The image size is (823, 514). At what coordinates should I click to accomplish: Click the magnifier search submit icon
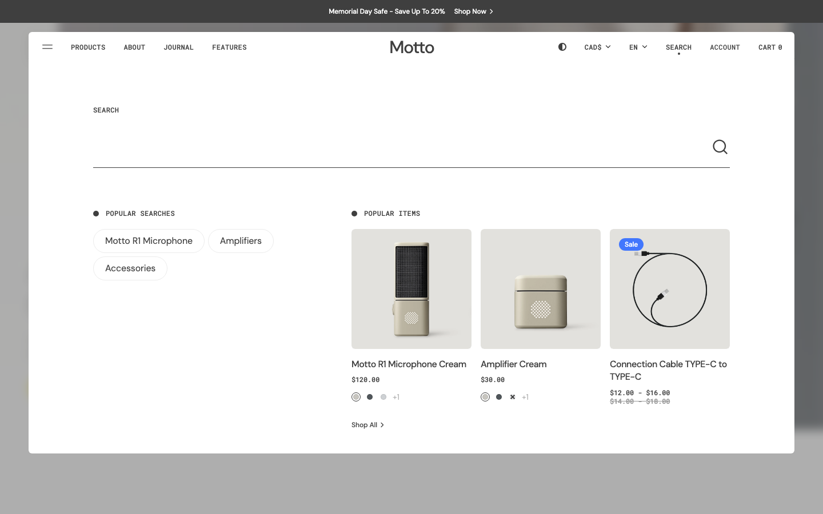[720, 147]
